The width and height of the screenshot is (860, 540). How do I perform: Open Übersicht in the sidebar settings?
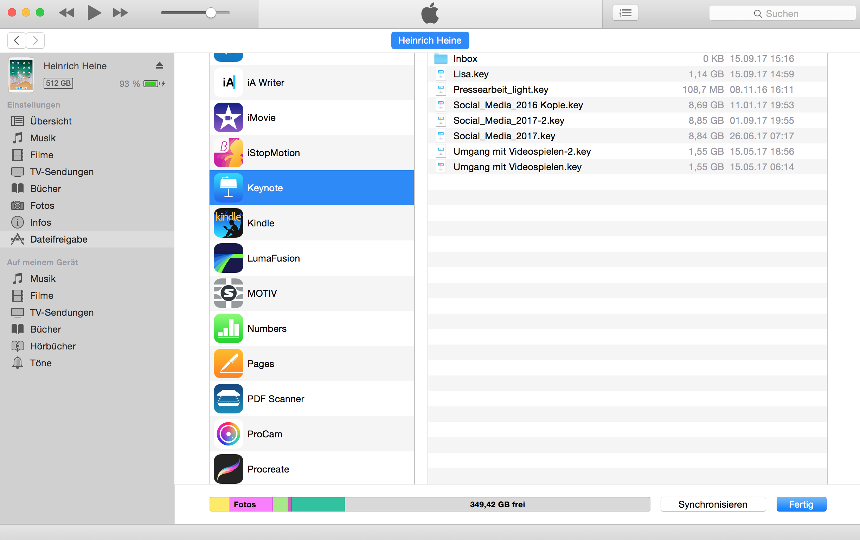coord(51,121)
